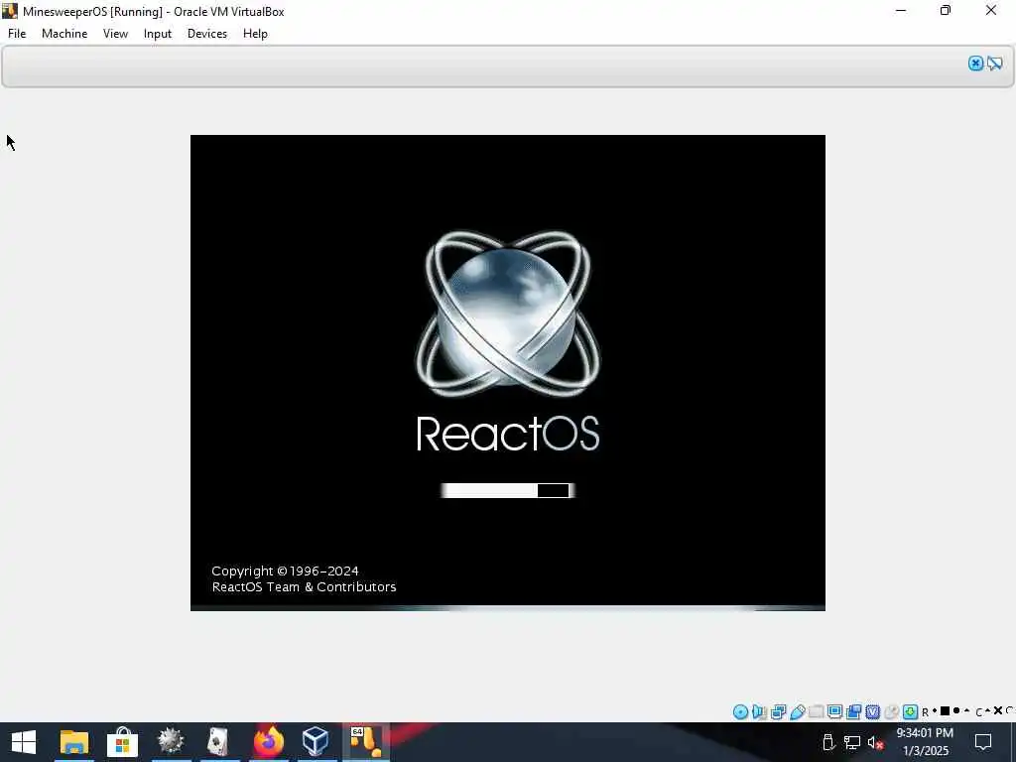Dismiss the notification bar with blue X icon
1016x762 pixels.
click(976, 63)
